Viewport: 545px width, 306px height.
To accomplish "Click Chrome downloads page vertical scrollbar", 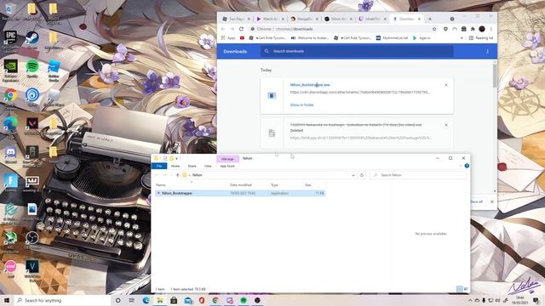I will 495,76.
